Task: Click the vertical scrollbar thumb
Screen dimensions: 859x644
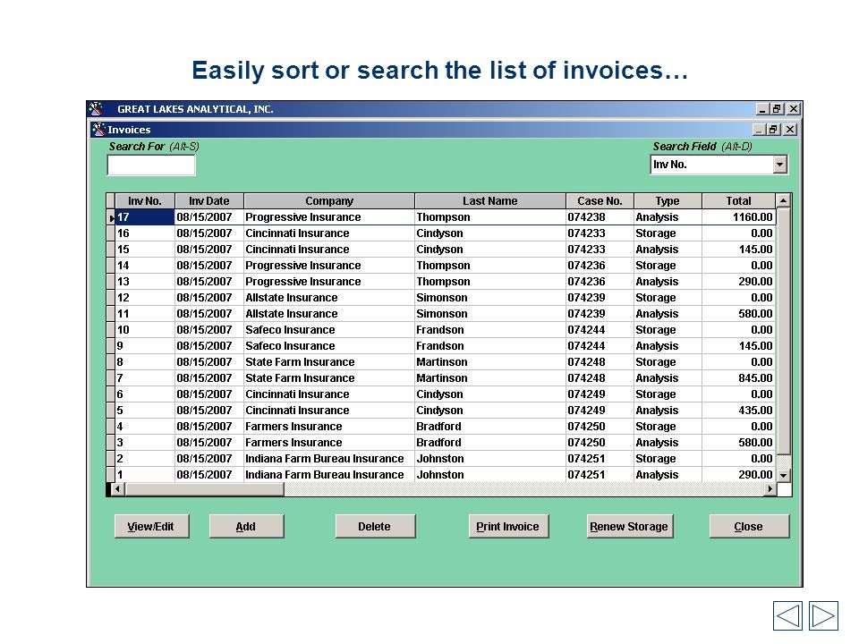Action: click(784, 331)
